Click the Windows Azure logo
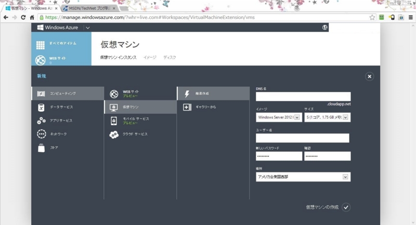Screen dimensions: 416x225 pos(58,28)
